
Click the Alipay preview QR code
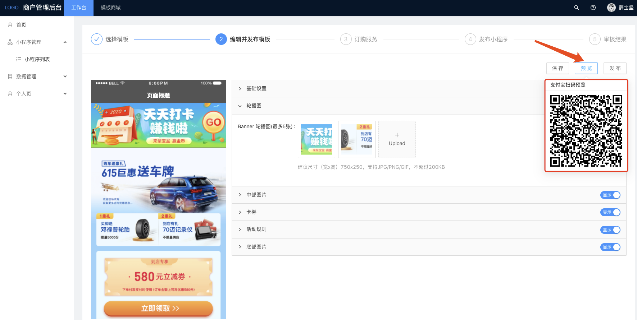tap(586, 131)
